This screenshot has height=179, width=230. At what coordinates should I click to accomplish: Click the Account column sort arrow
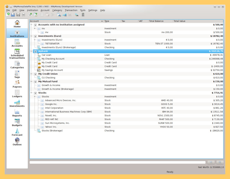[102, 21]
